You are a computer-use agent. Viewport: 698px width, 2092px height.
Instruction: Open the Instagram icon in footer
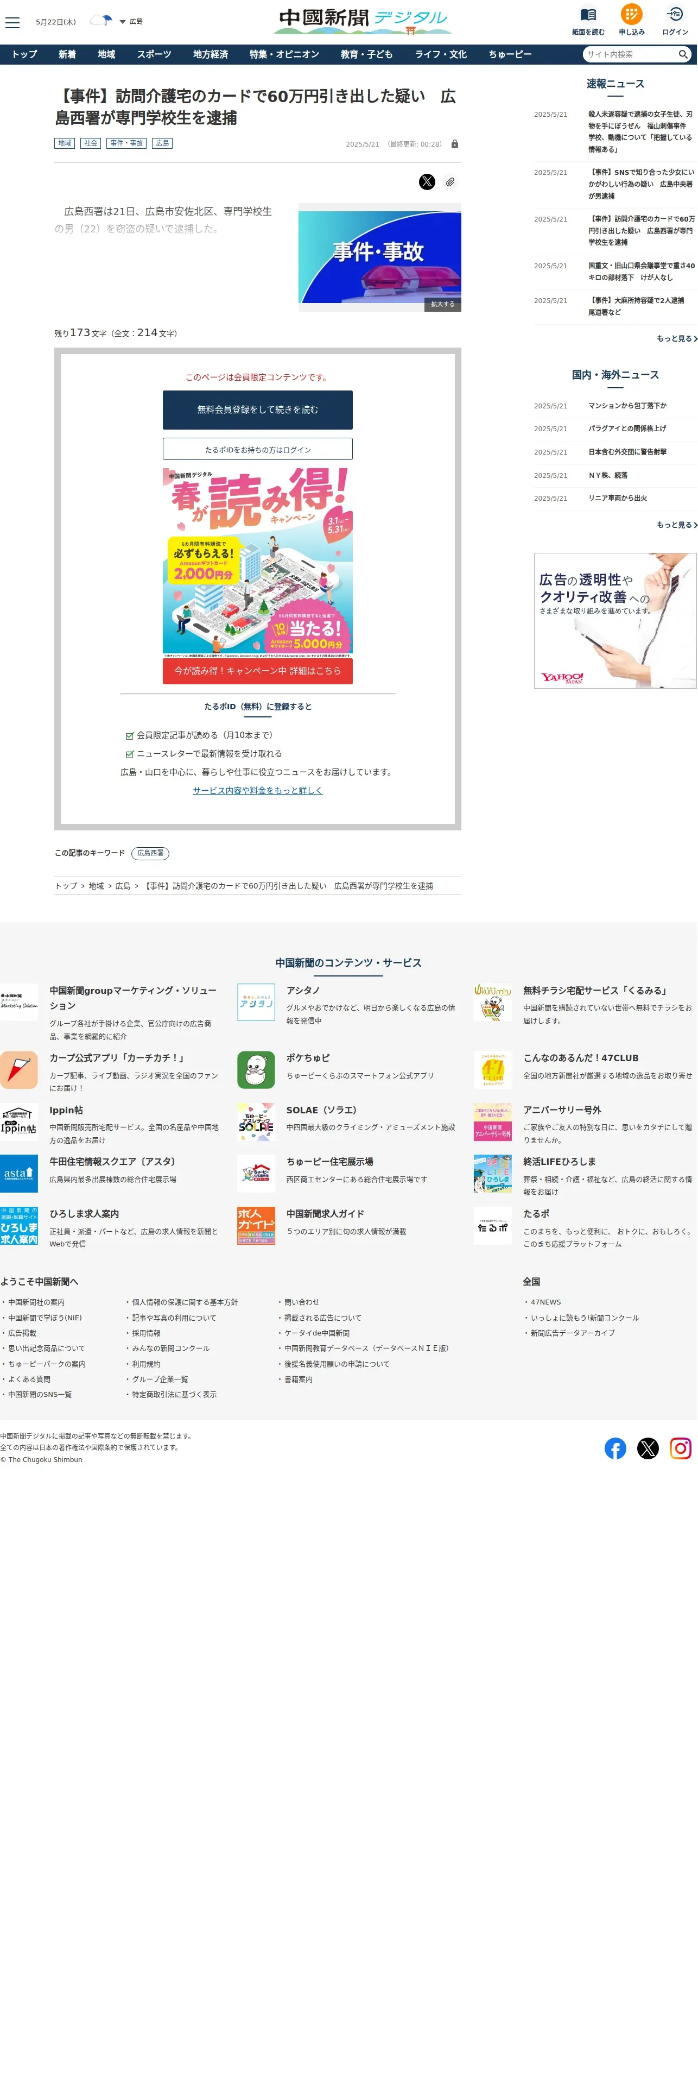[x=680, y=1449]
